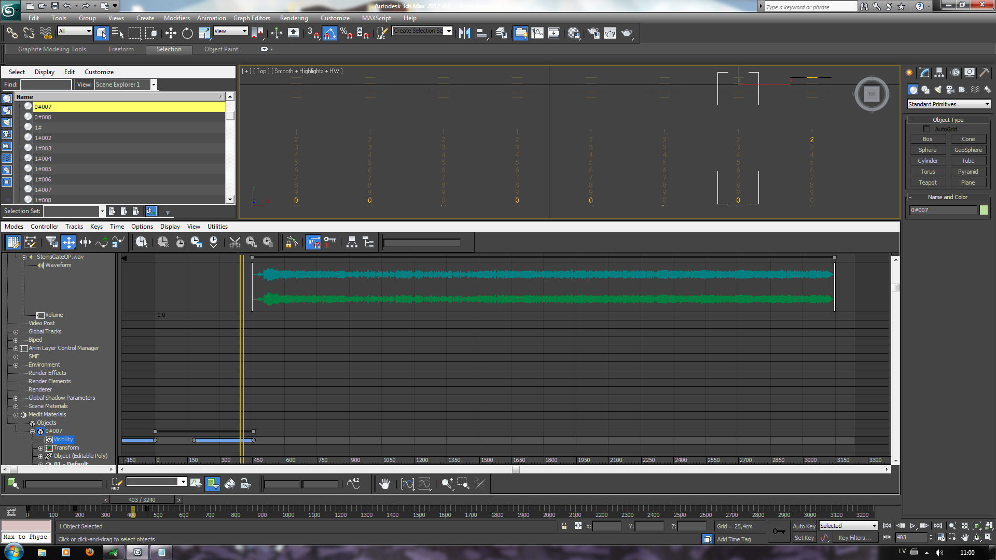Open the Scene Explorer View dropdown
Screen dimensions: 996x560
(x=154, y=85)
